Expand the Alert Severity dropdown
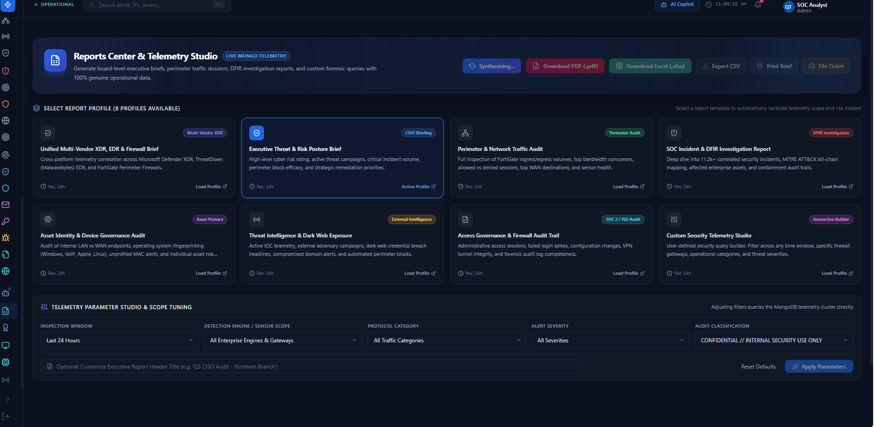 click(x=610, y=340)
